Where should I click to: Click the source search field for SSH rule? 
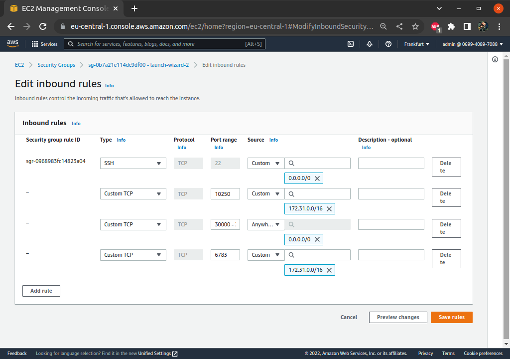317,163
